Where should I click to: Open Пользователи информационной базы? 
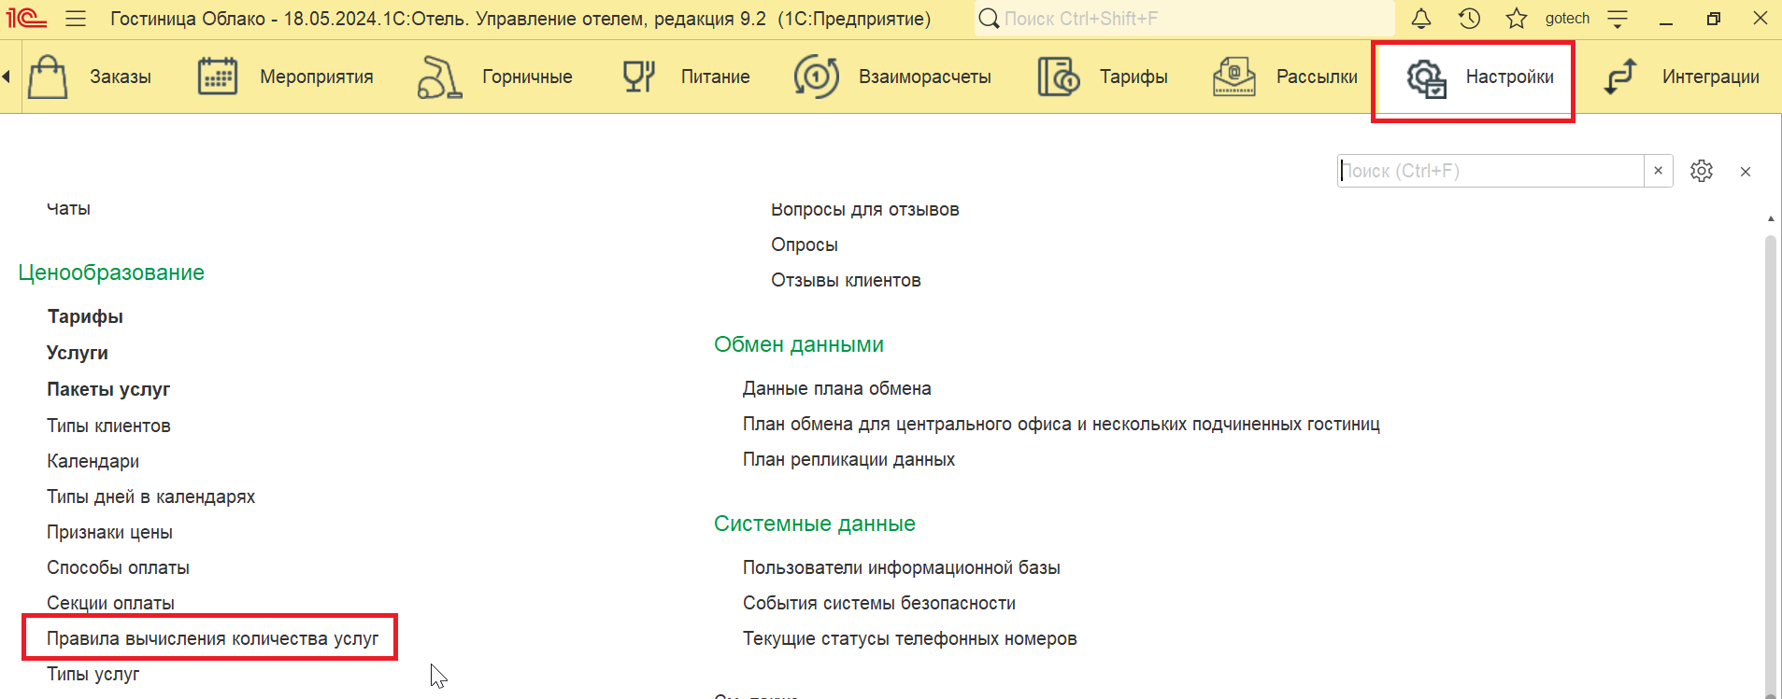click(901, 567)
